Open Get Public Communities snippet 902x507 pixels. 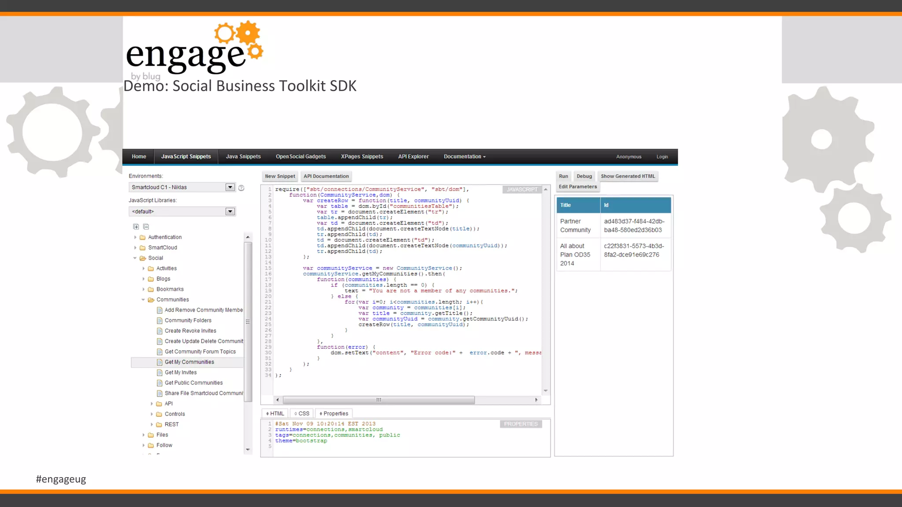[194, 383]
